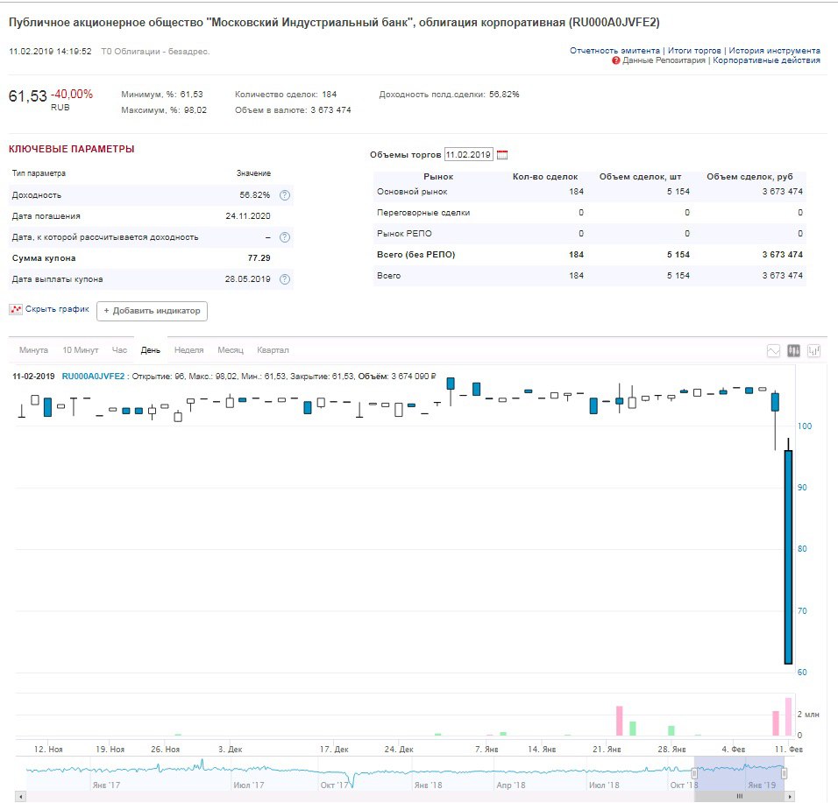This screenshot has height=803, width=838.
Task: Select the Час interval tab
Action: click(x=120, y=350)
